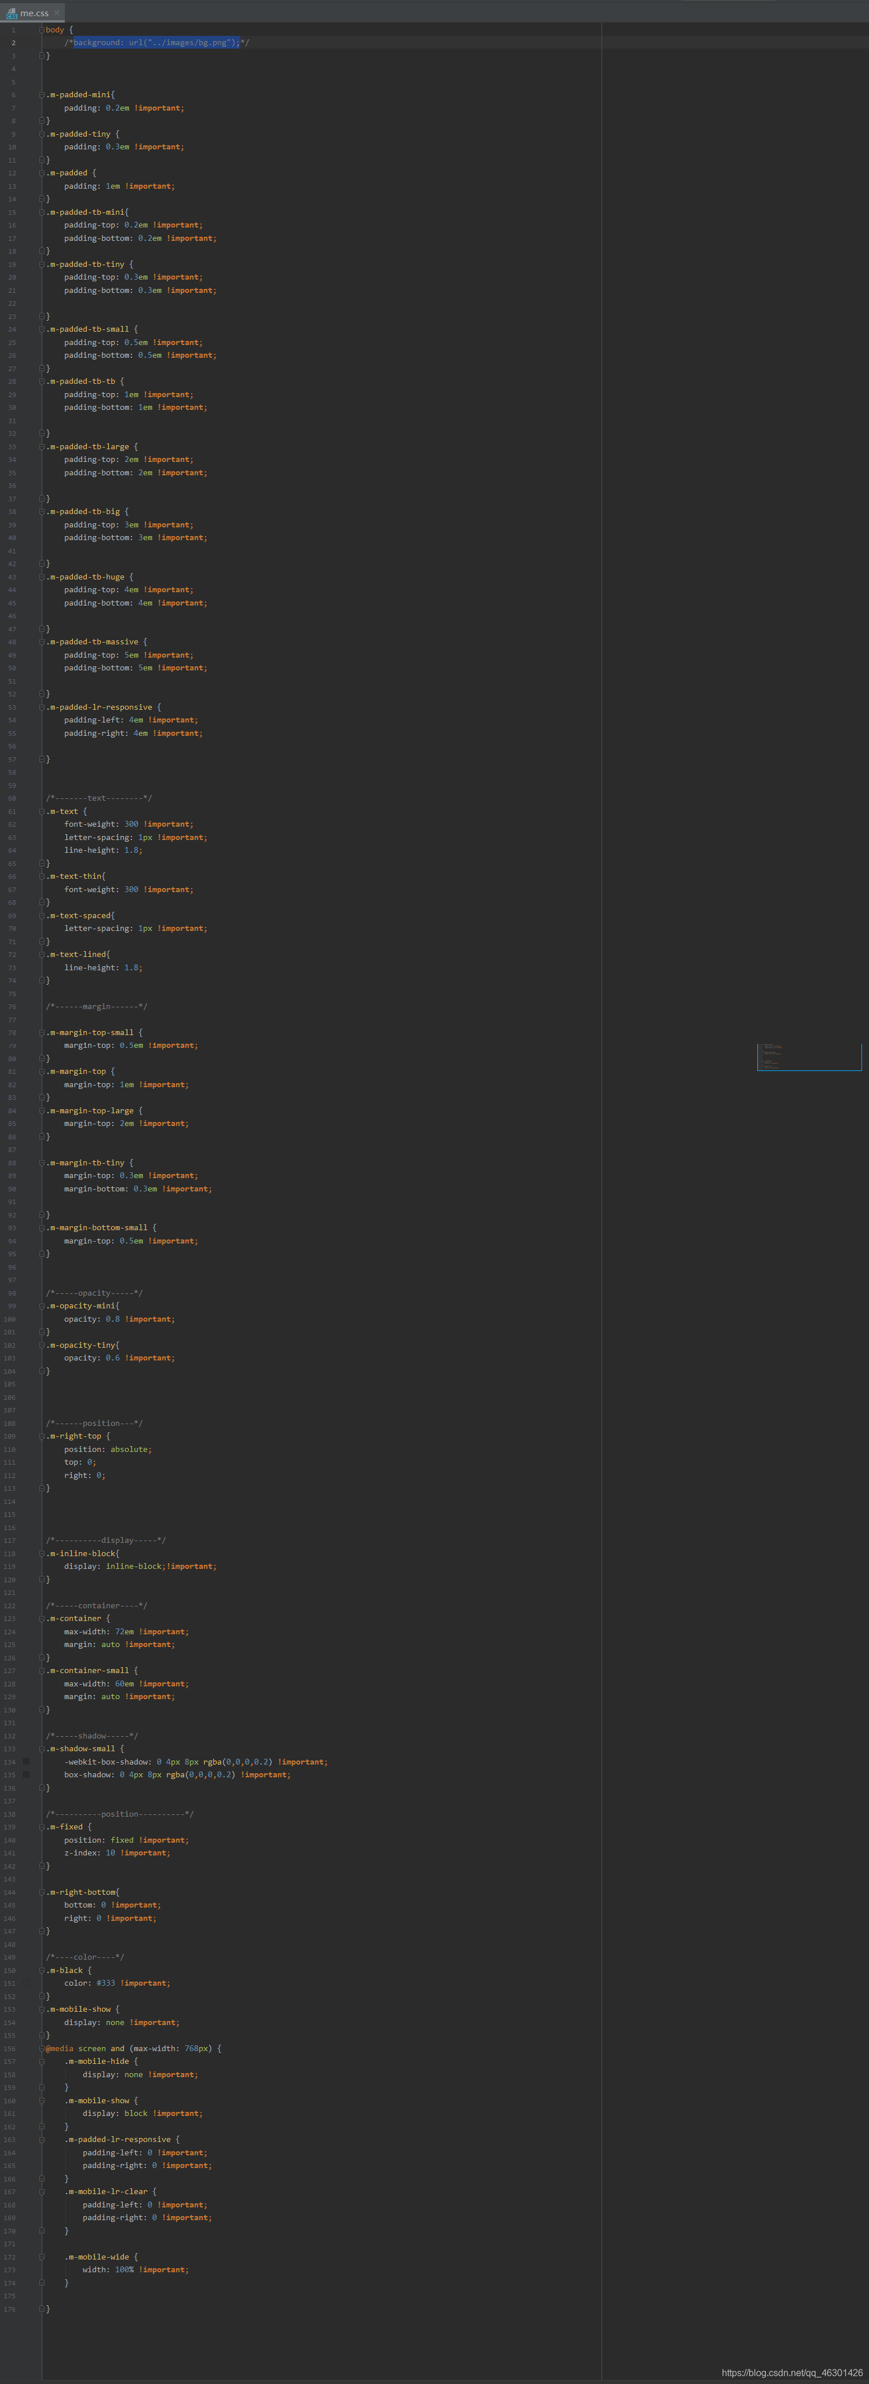Collapse the .m-text rule block
869x2384 pixels.
point(42,810)
